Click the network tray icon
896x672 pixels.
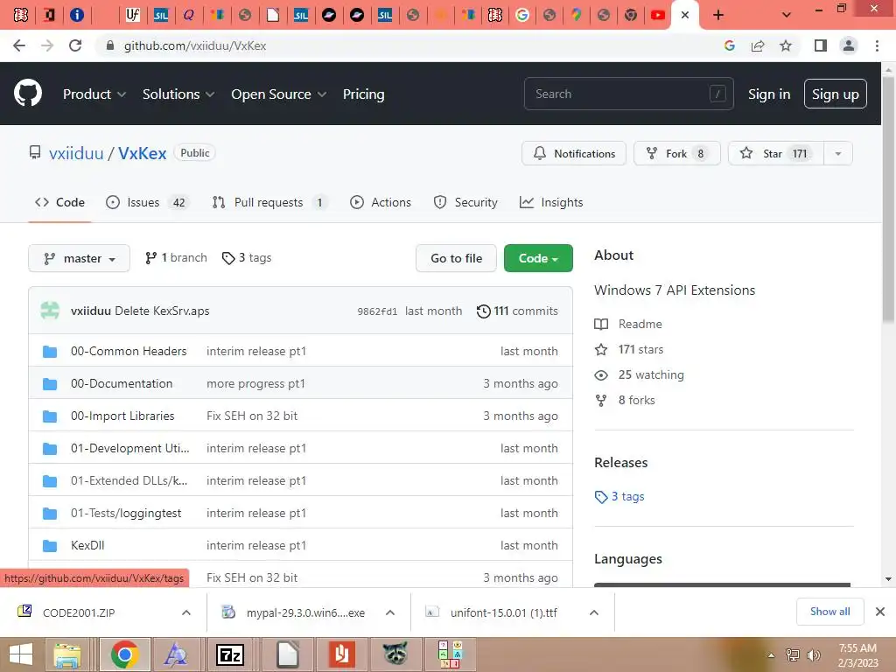[x=793, y=654]
